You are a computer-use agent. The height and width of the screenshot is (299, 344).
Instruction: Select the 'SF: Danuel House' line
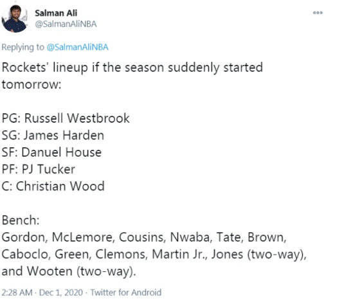pyautogui.click(x=51, y=152)
